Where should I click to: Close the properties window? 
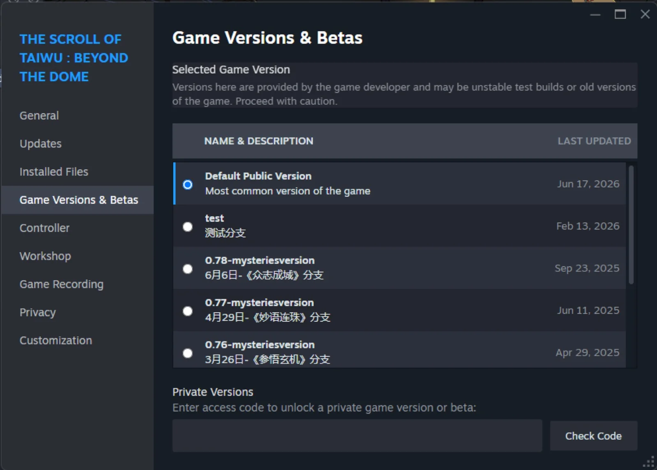coord(645,14)
